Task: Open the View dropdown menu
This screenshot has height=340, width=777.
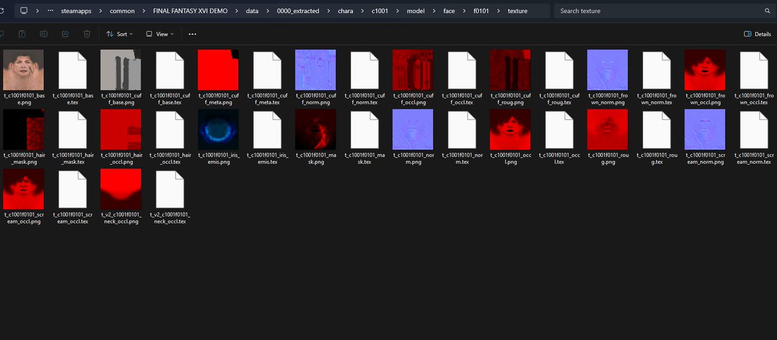Action: 161,34
